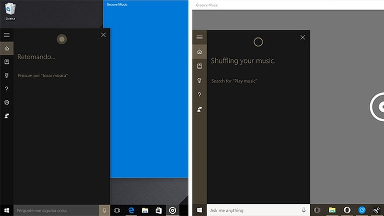384x216 pixels.
Task: Click microphone in Ask me anything box
Action: click(304, 210)
